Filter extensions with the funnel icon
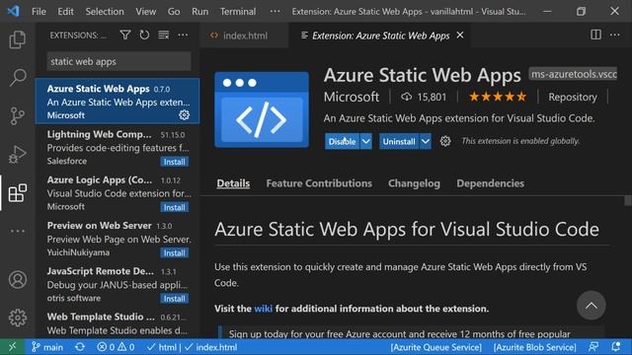This screenshot has height=355, width=632. click(125, 35)
